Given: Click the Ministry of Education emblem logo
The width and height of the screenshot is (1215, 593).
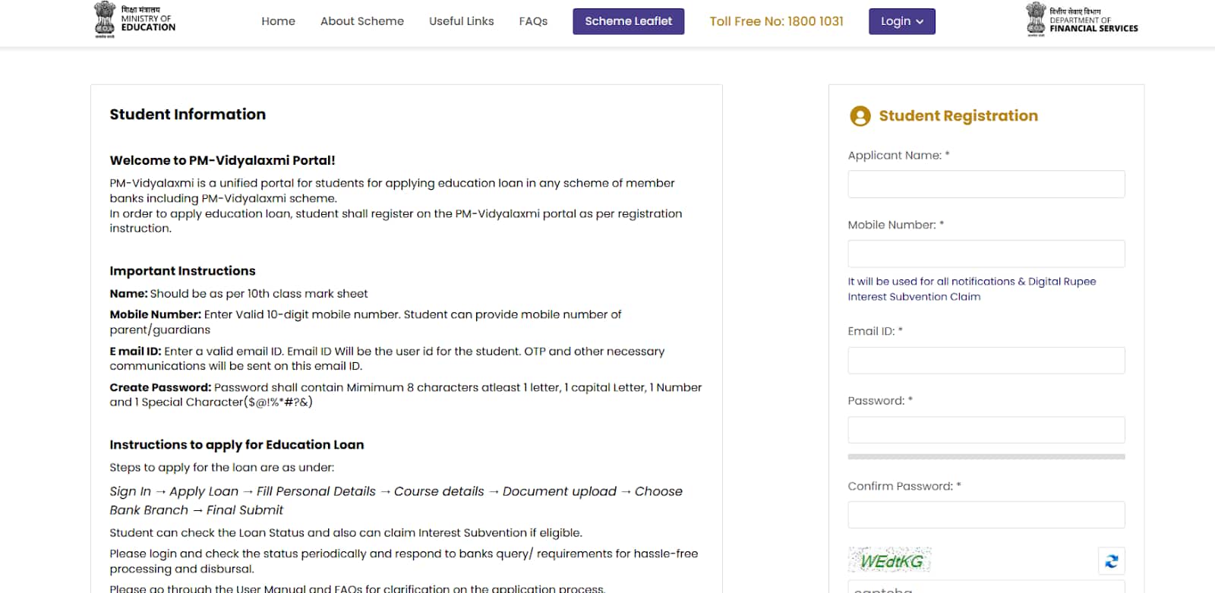Looking at the screenshot, I should pos(105,20).
